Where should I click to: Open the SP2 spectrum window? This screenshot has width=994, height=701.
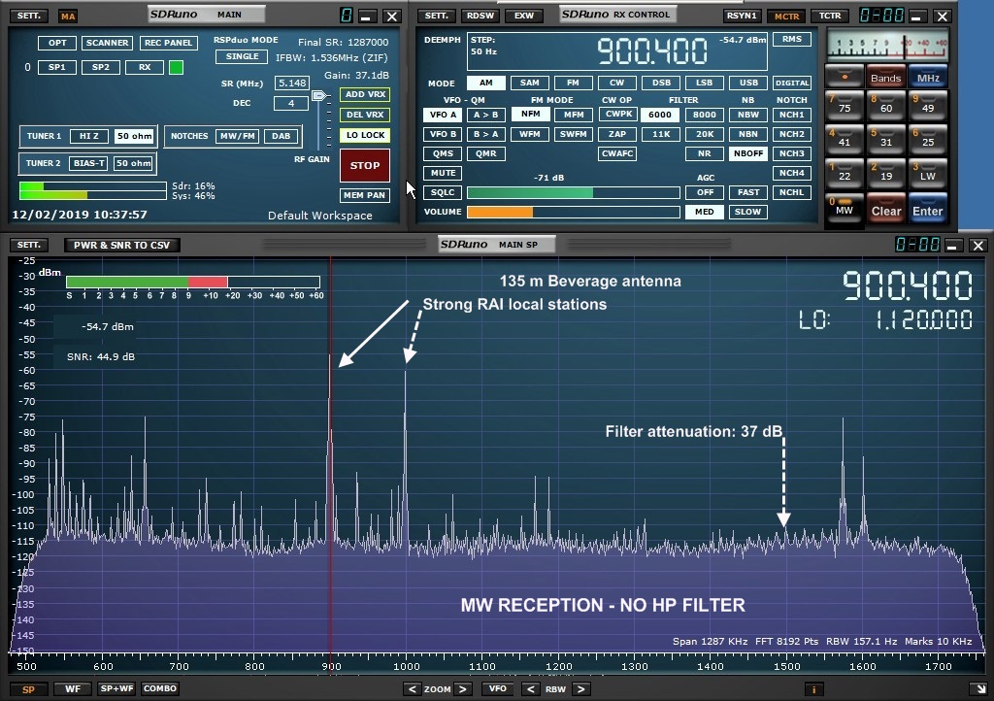tap(101, 67)
